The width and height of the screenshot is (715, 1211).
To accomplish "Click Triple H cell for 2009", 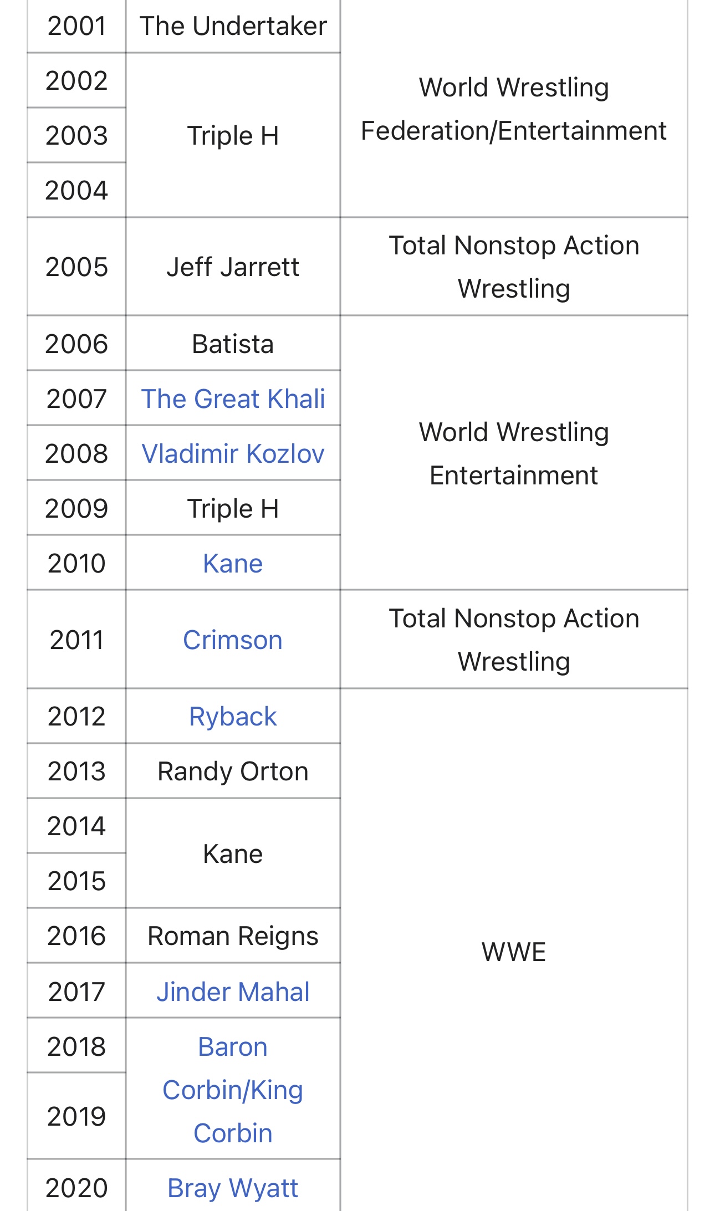I will tap(233, 508).
